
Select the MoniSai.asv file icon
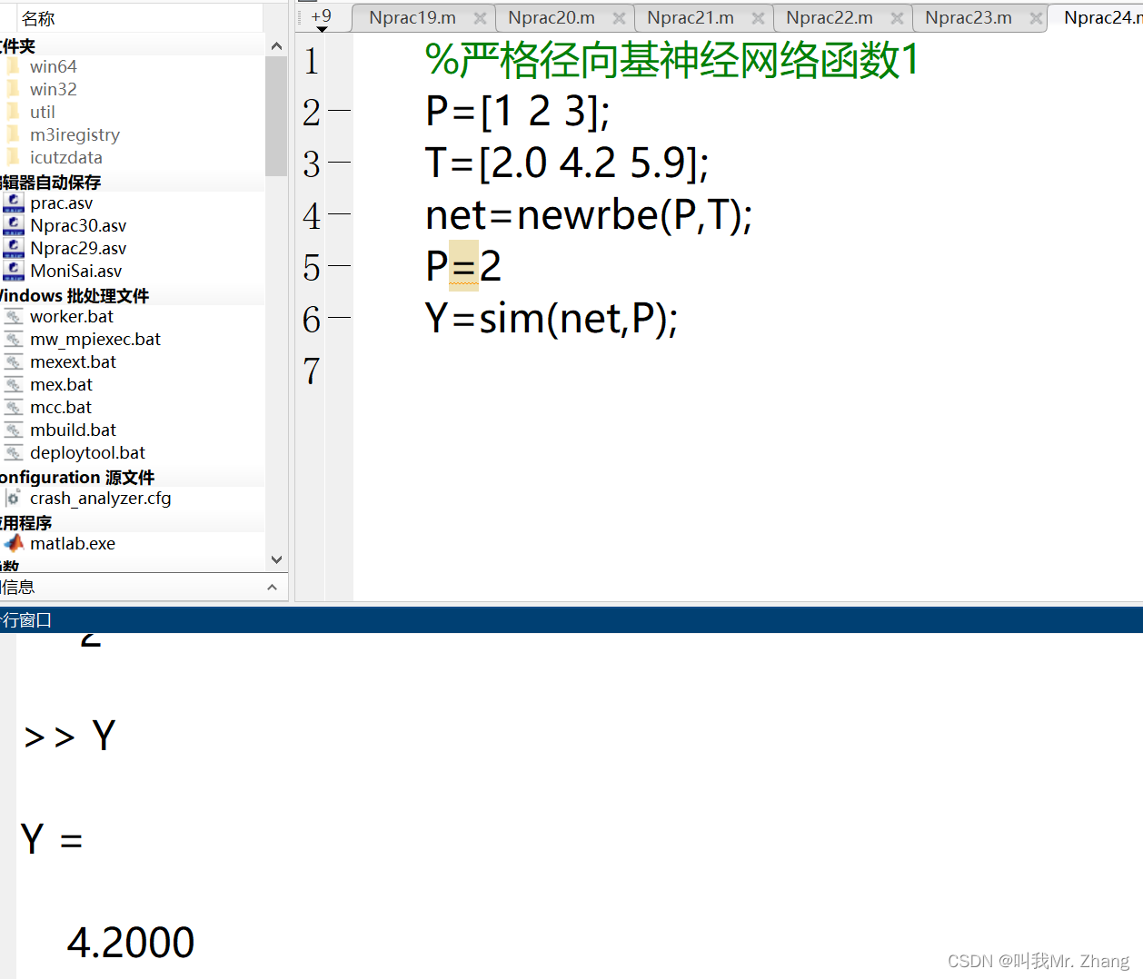click(x=13, y=271)
